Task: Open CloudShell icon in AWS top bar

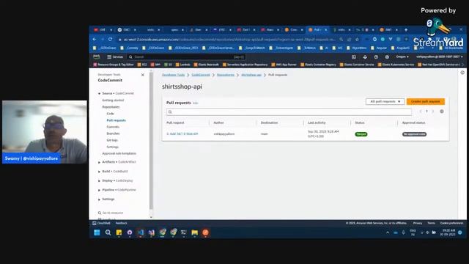Action: click(354, 56)
